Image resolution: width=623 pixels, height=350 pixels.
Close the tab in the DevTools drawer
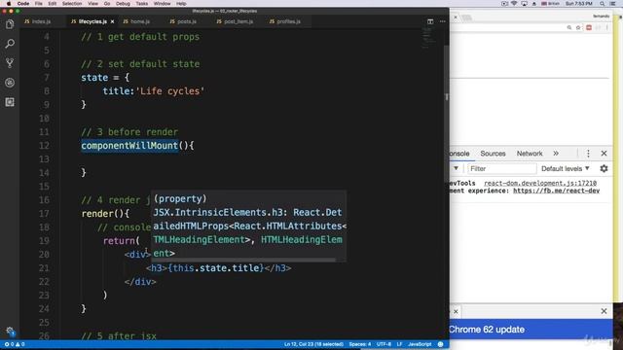456,311
